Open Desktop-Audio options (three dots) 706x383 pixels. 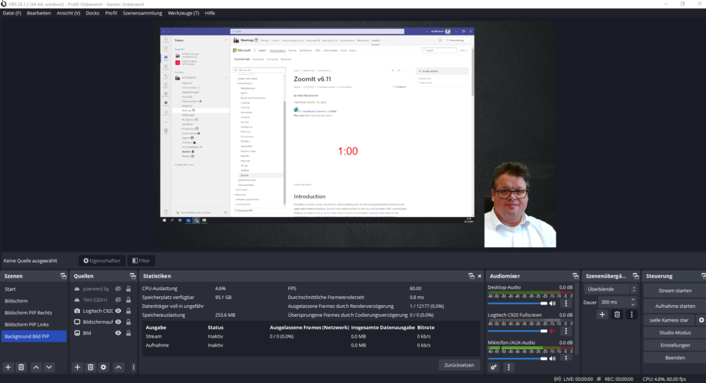pos(566,303)
